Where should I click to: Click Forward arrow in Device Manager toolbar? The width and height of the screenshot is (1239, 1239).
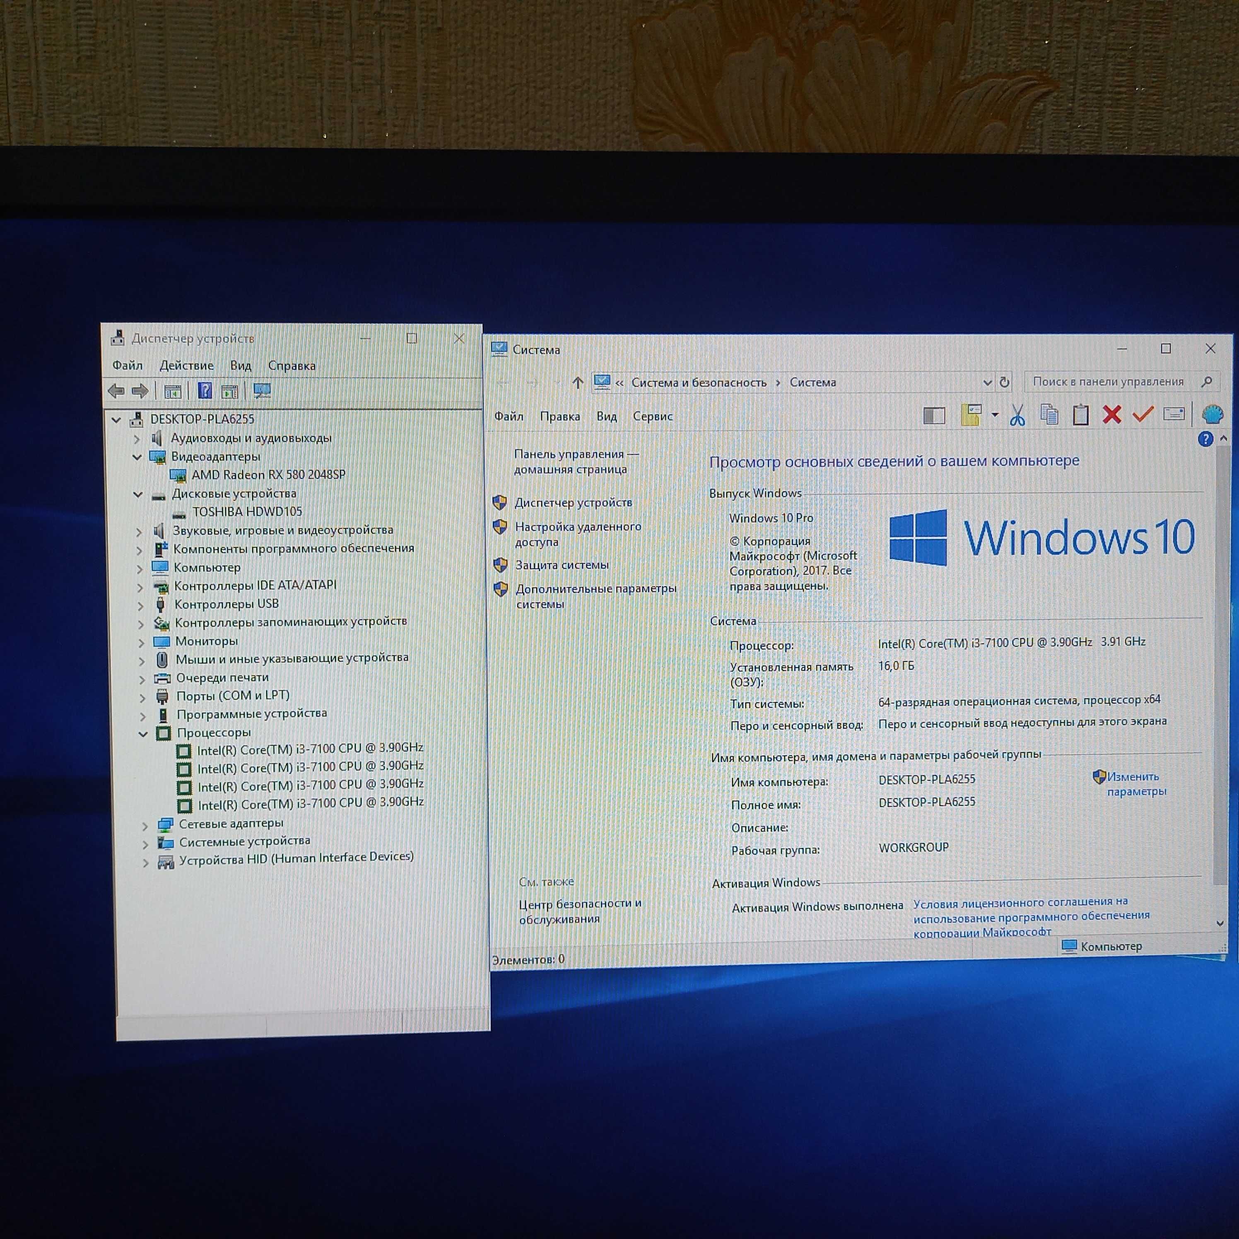click(x=140, y=391)
